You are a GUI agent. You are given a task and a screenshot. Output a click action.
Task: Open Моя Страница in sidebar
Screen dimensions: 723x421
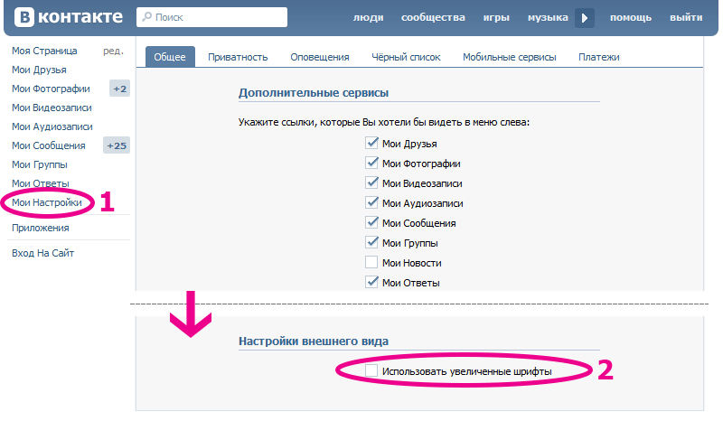(44, 51)
